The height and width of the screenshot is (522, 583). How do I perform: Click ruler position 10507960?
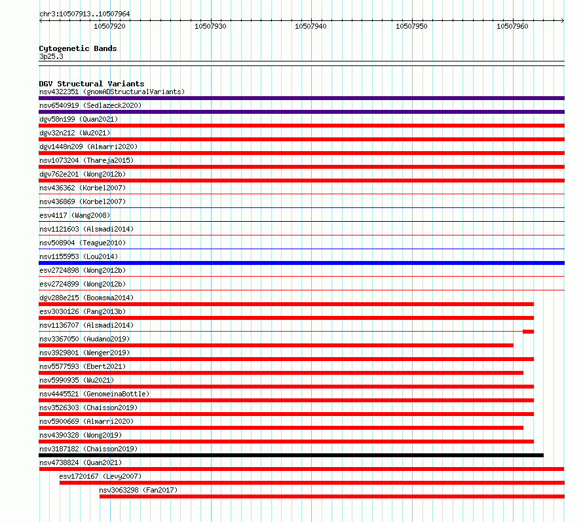pos(512,26)
